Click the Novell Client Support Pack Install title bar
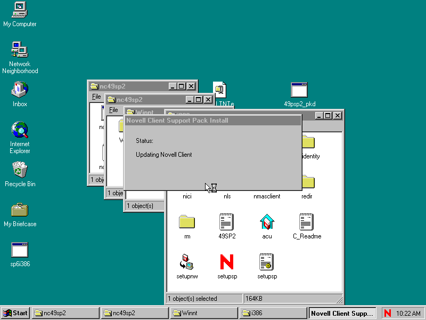 (213, 121)
